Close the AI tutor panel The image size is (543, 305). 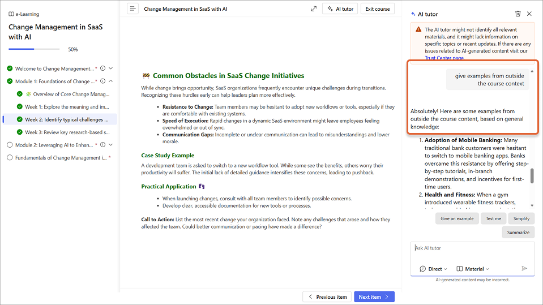(x=529, y=14)
